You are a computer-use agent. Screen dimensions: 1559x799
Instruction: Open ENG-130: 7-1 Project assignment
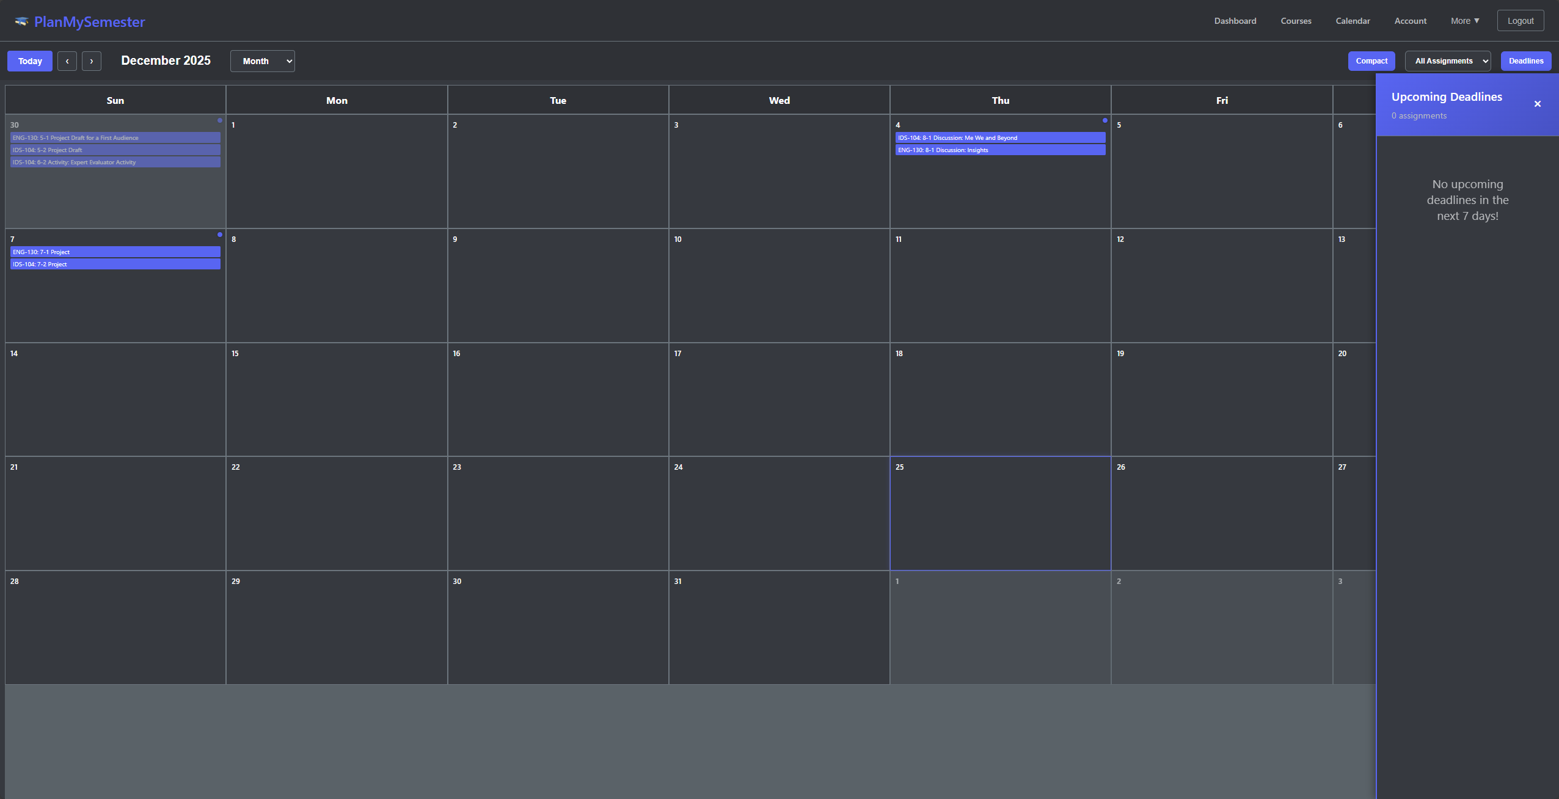[x=115, y=251]
